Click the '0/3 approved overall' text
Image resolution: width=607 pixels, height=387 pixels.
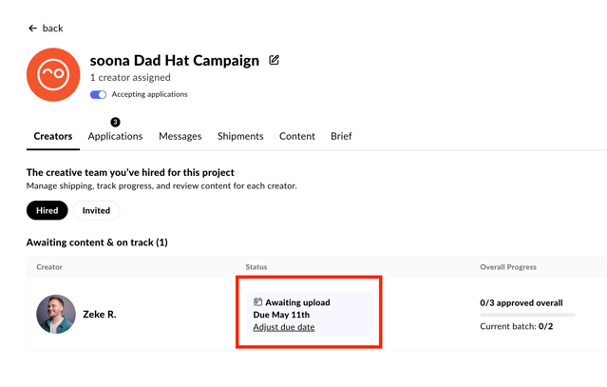(x=522, y=303)
